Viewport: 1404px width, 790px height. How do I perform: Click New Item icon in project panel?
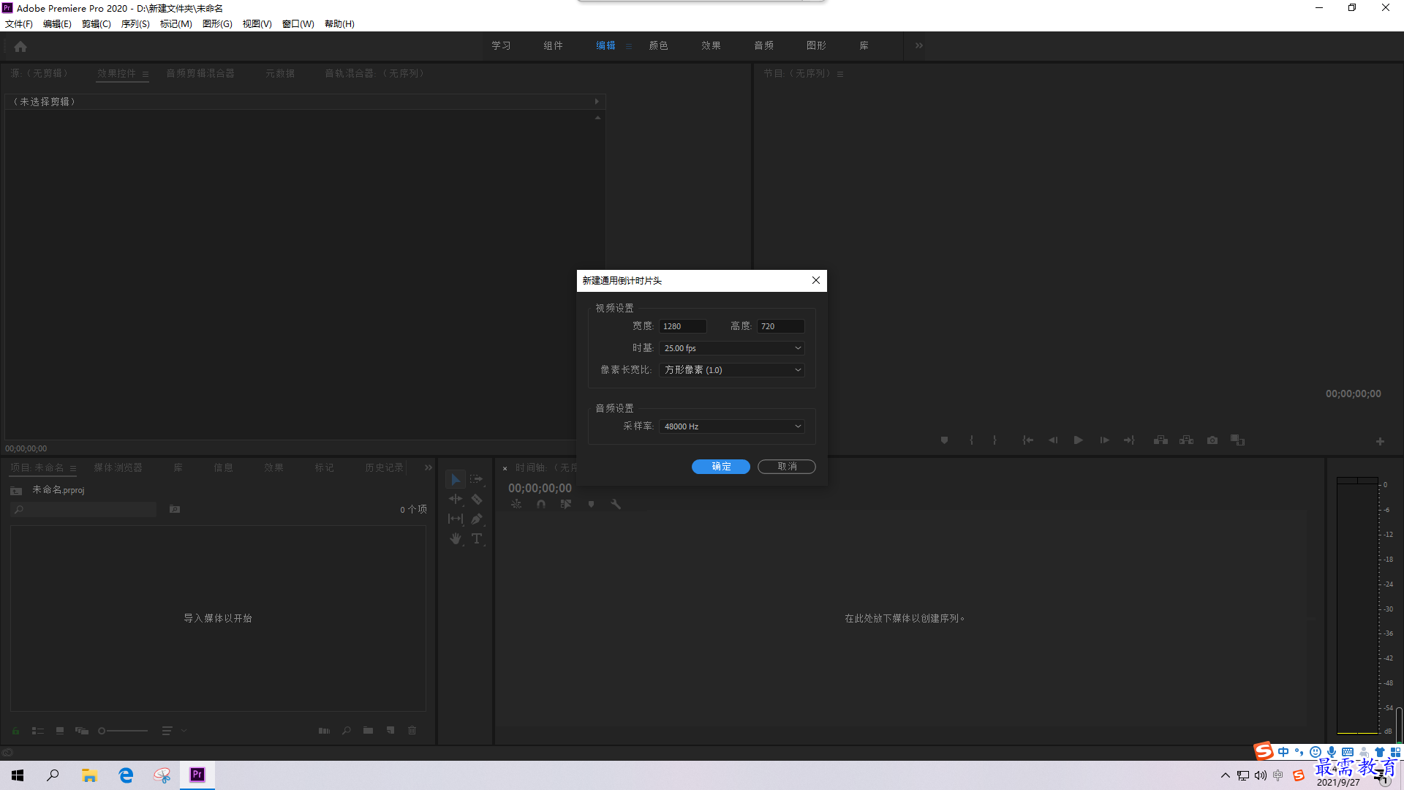point(390,731)
